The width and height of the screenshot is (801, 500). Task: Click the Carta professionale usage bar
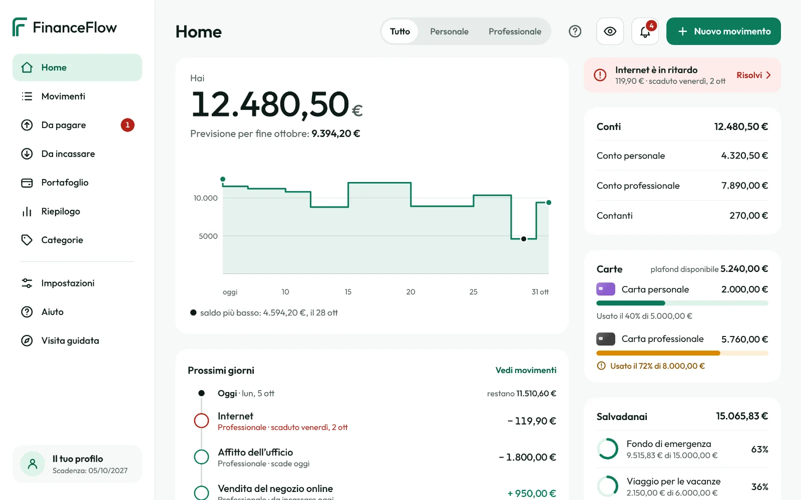(682, 353)
